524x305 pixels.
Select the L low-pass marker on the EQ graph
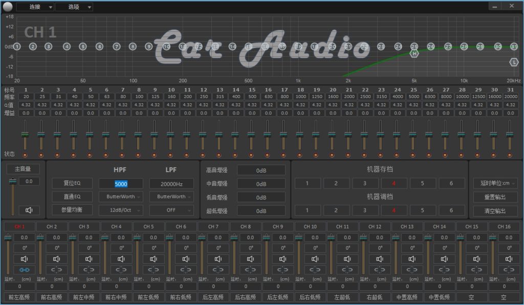pyautogui.click(x=514, y=62)
